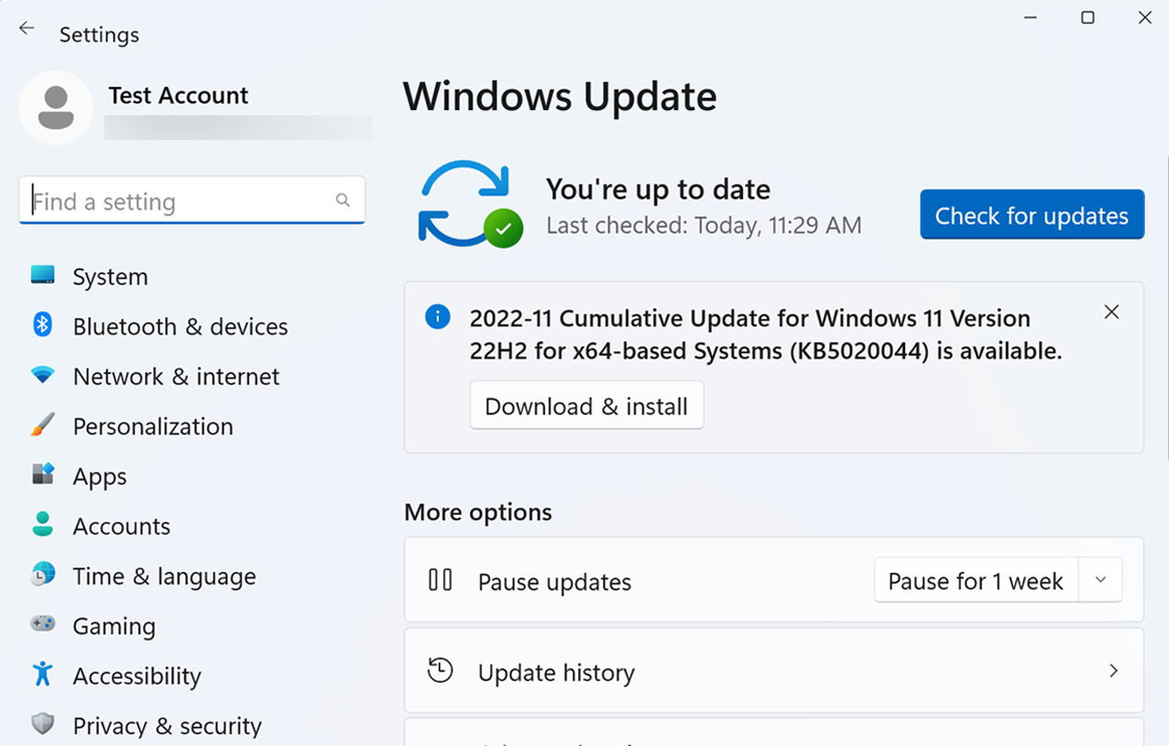Click the Privacy & security shield icon
The width and height of the screenshot is (1169, 746).
[x=42, y=724]
